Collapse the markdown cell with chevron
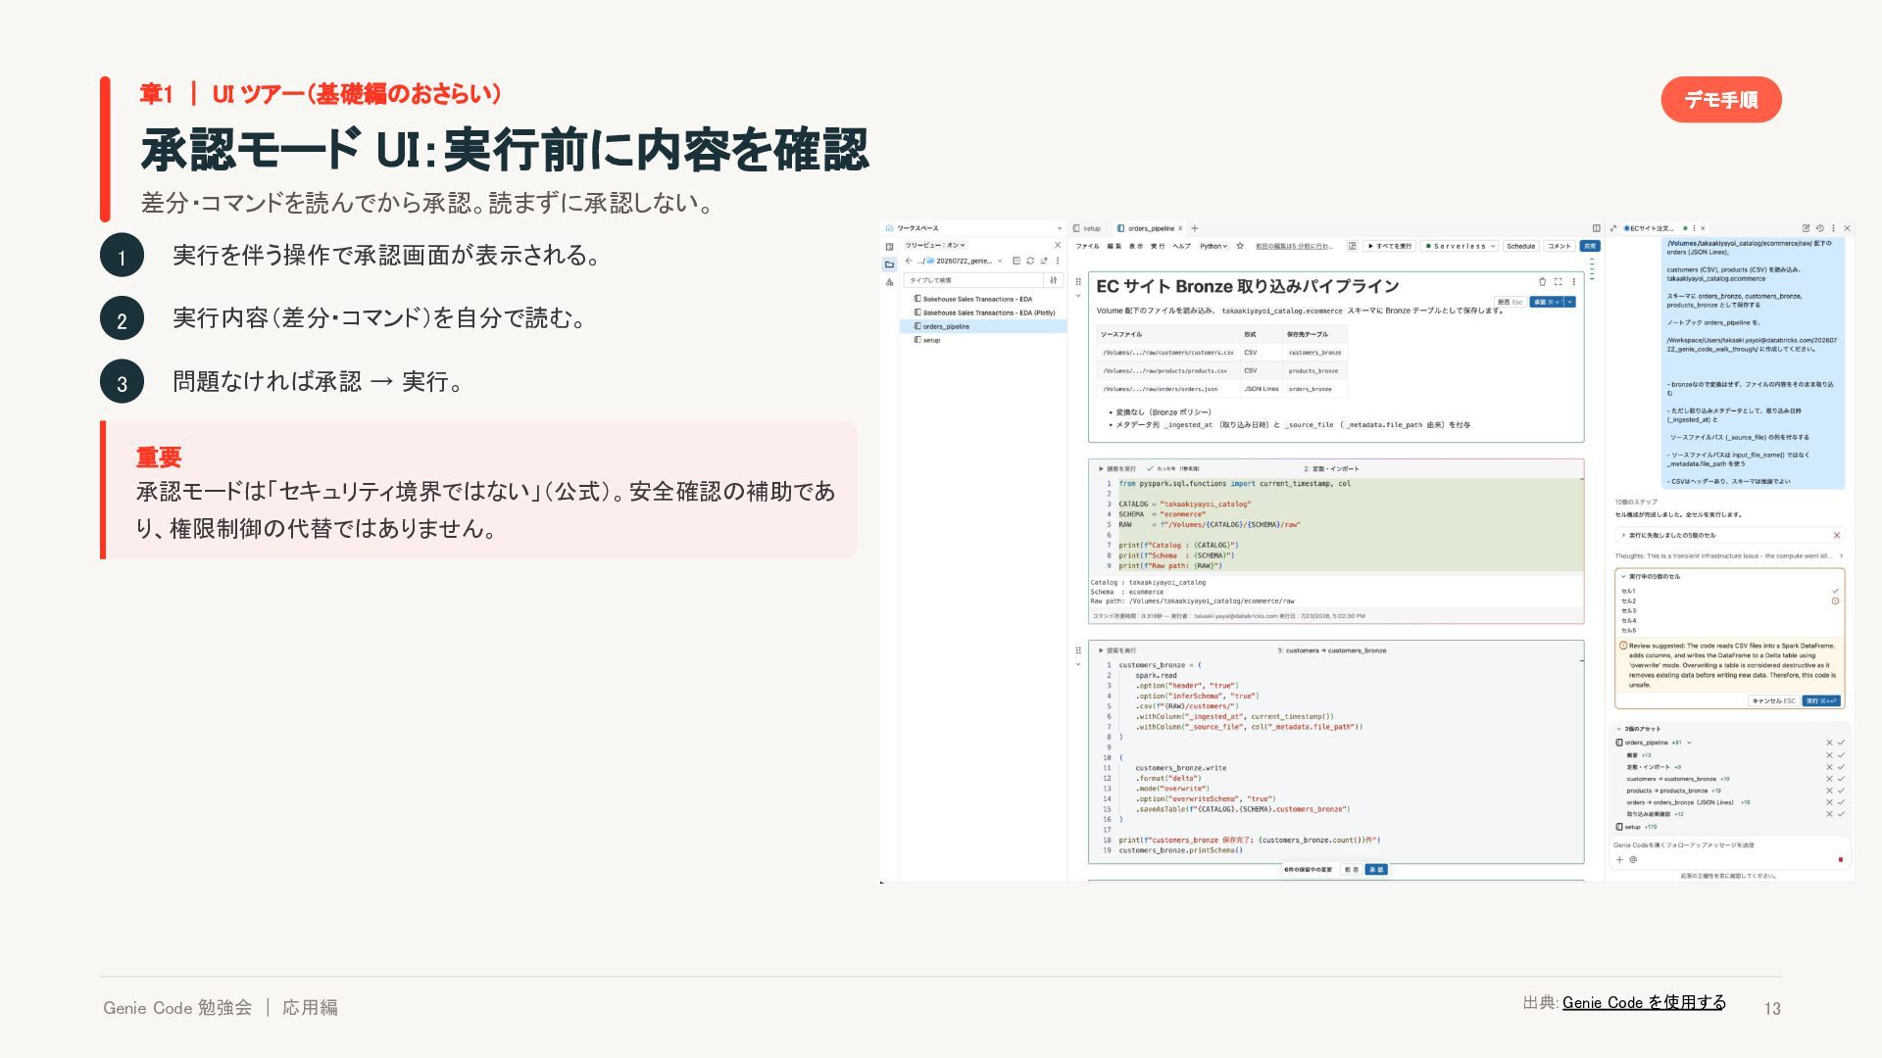This screenshot has width=1882, height=1058. pos(1078,296)
